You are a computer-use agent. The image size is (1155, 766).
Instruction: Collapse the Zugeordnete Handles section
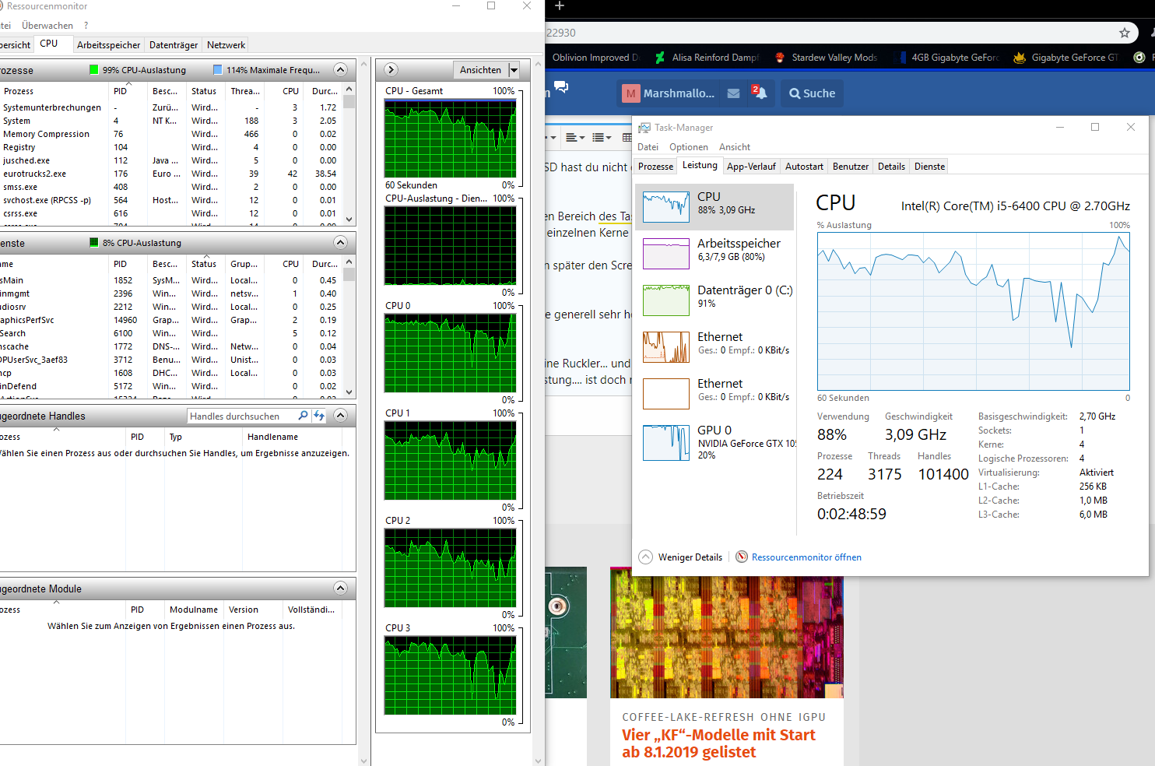coord(340,416)
